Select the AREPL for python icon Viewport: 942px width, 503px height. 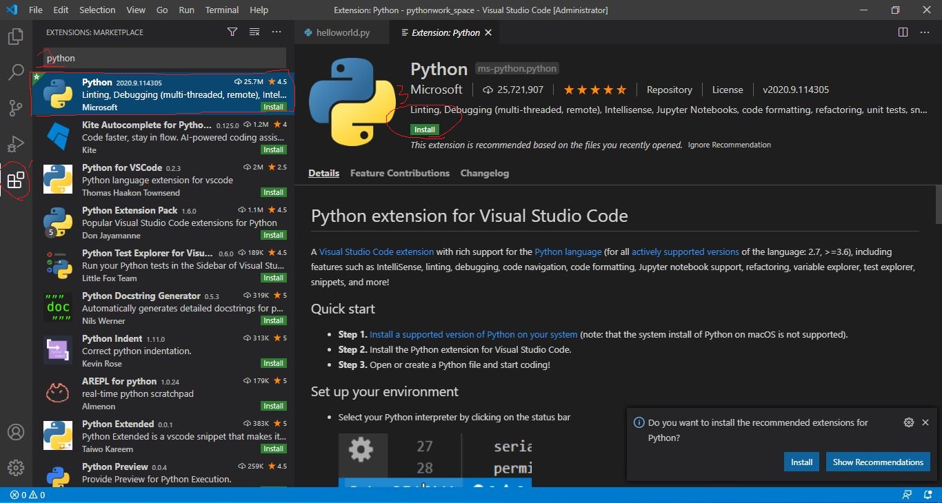(58, 393)
